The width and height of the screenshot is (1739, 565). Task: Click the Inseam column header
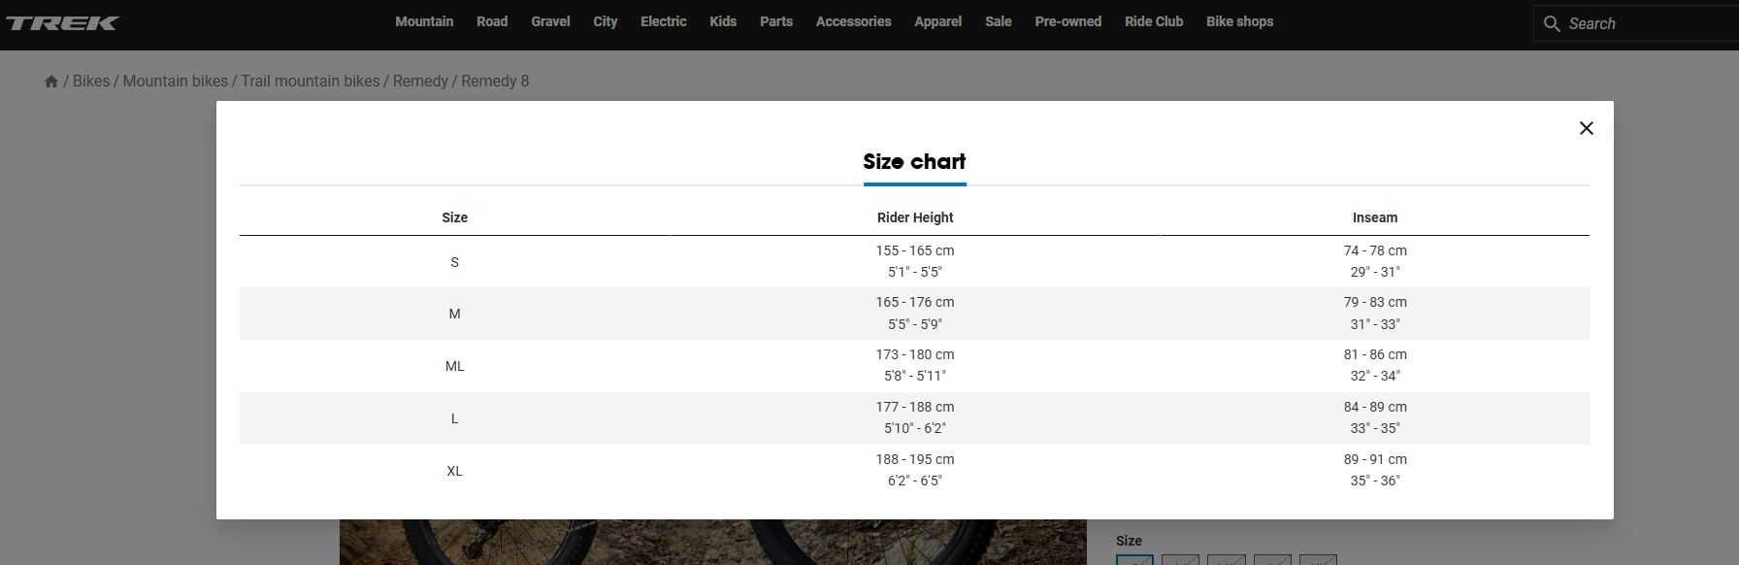(1375, 217)
